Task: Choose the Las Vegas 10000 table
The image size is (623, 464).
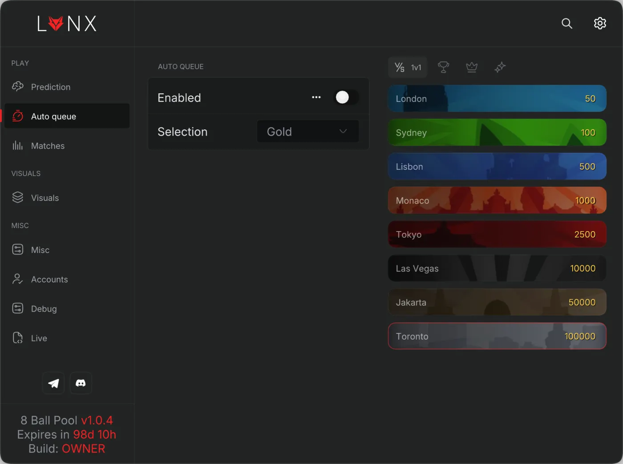Action: click(497, 268)
